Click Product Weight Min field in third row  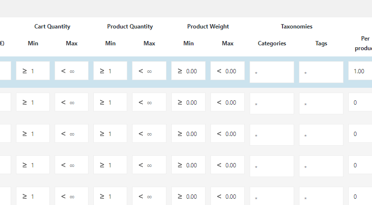[188, 134]
